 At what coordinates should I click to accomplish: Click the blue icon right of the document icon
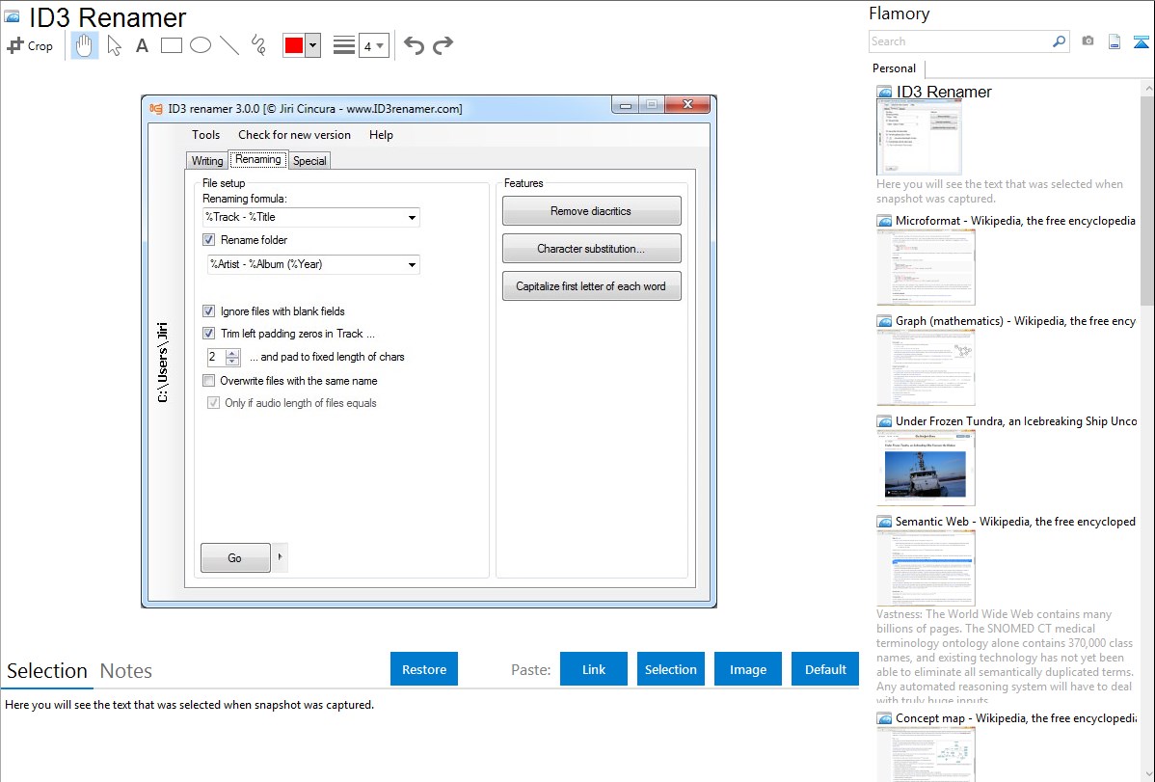tap(1141, 41)
